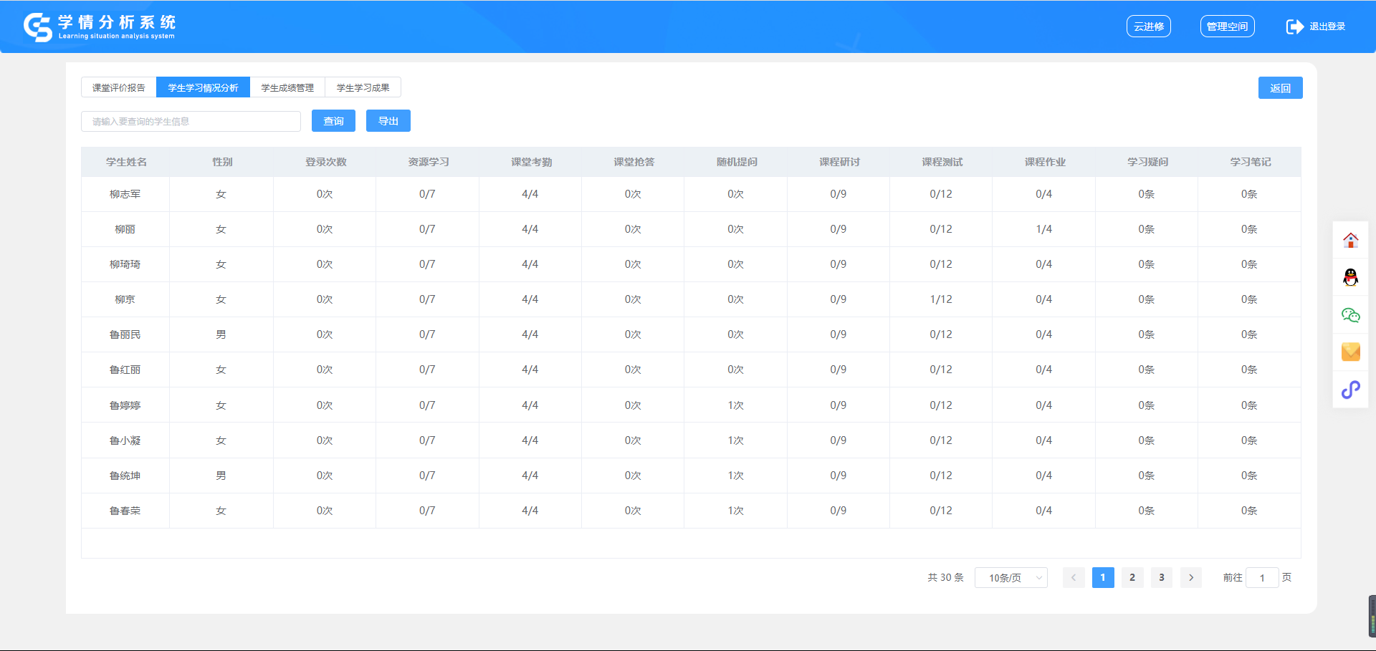The image size is (1376, 651).
Task: Click the 学生姓名 column header
Action: [126, 162]
